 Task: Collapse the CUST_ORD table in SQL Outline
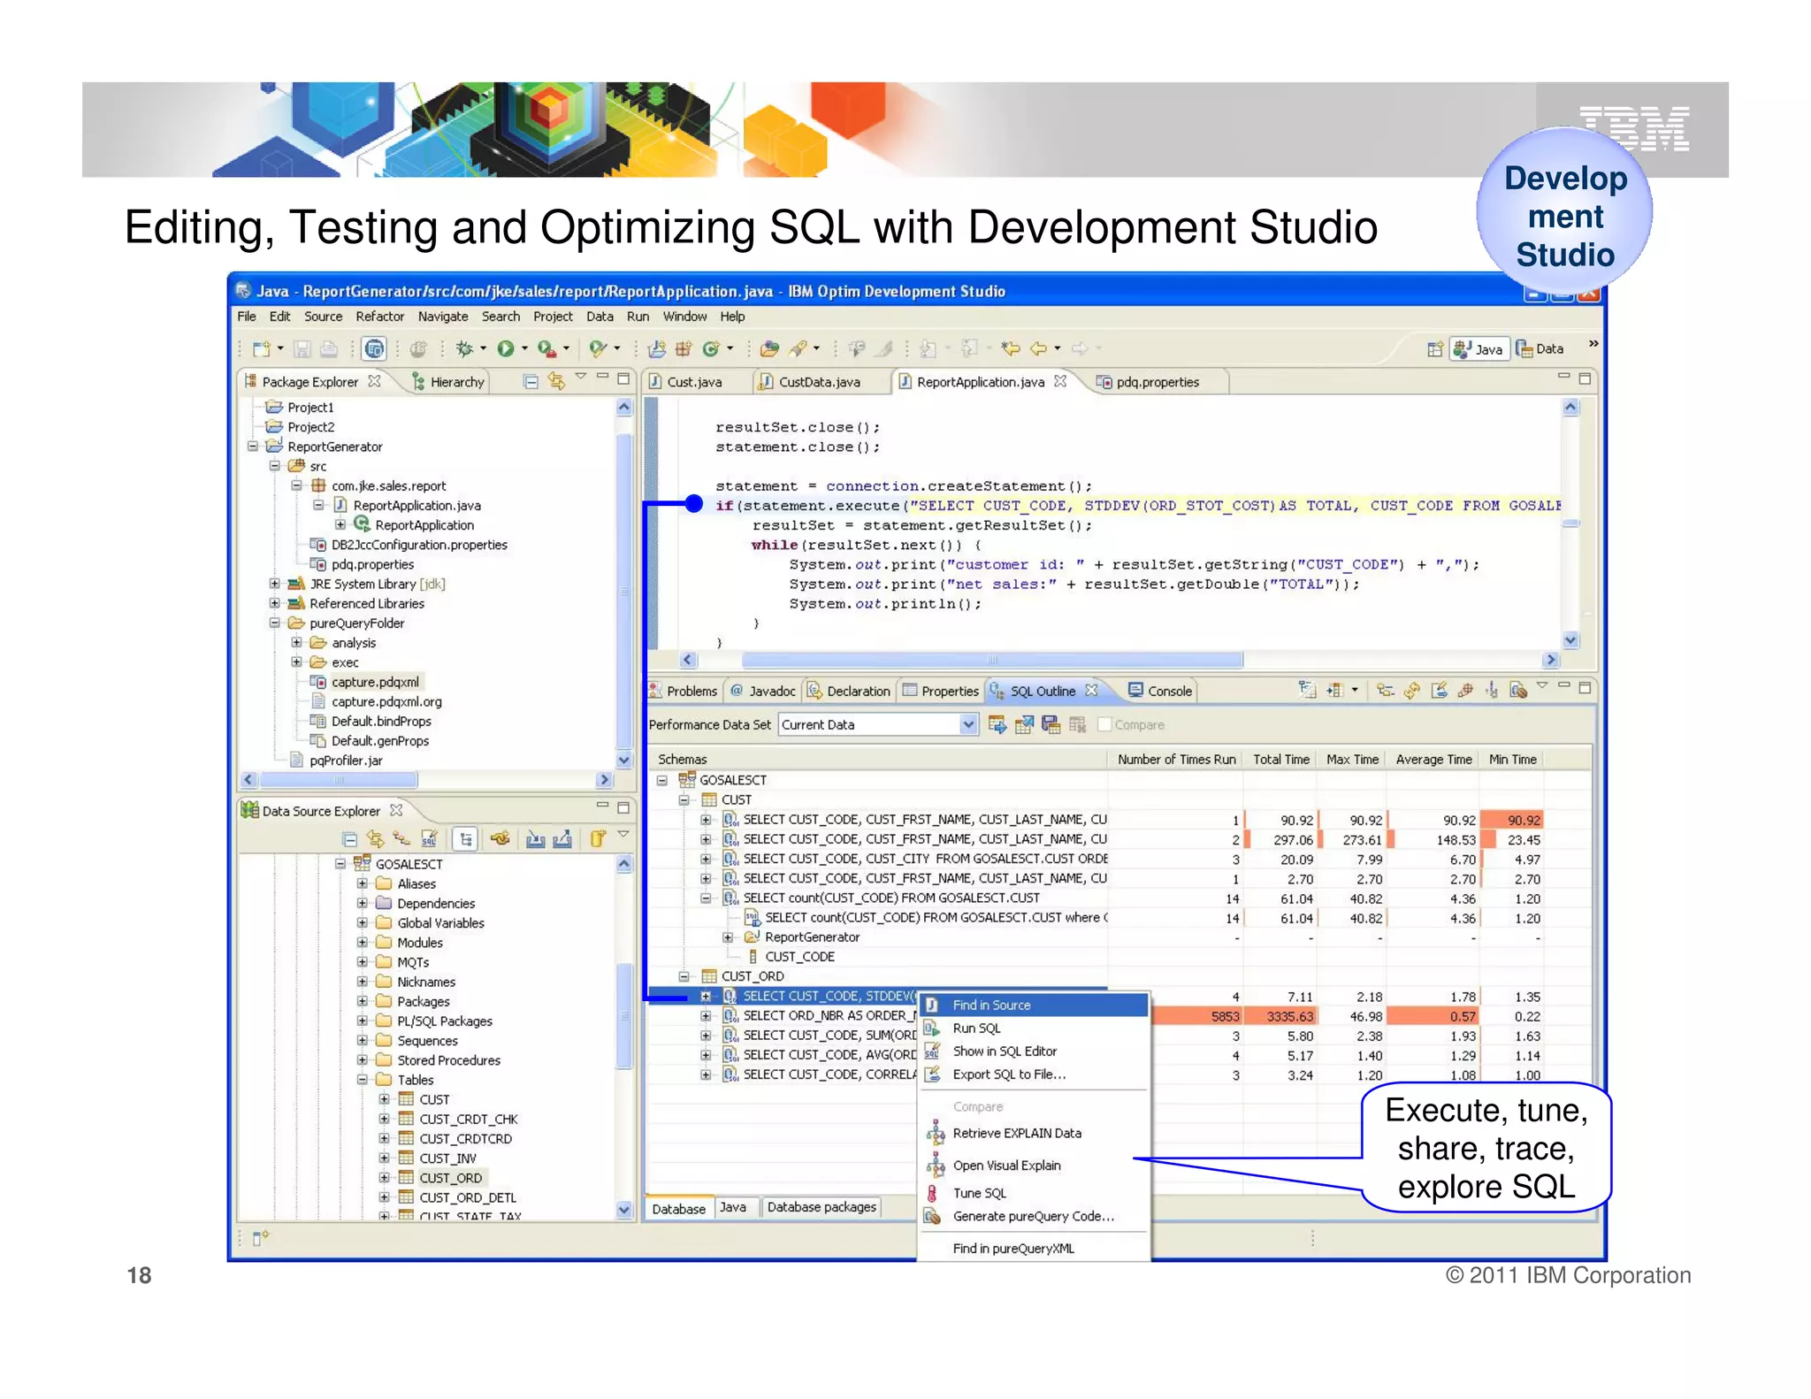[x=684, y=976]
